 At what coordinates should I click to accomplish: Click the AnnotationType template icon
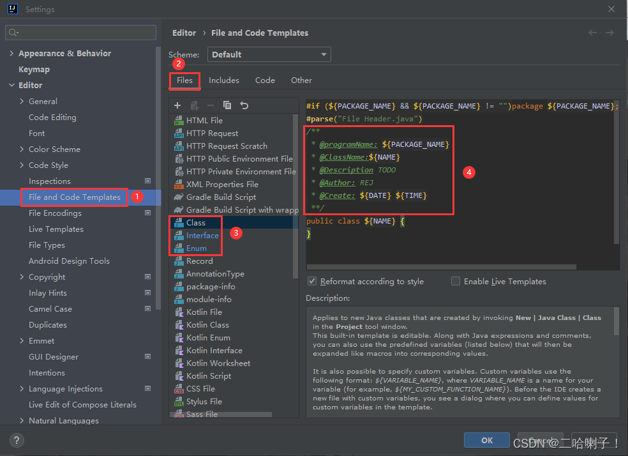[179, 274]
